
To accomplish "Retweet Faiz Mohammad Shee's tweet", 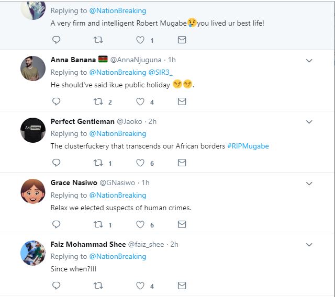I will point(98,285).
